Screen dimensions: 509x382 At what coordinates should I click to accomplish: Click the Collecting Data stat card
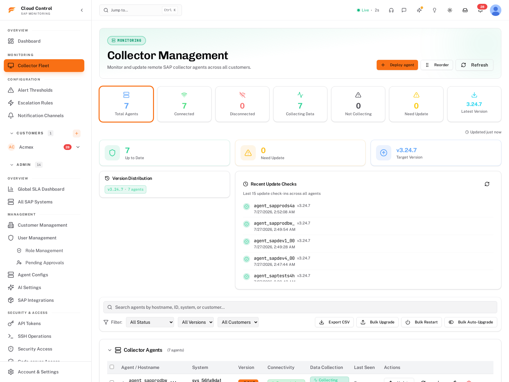click(x=300, y=104)
